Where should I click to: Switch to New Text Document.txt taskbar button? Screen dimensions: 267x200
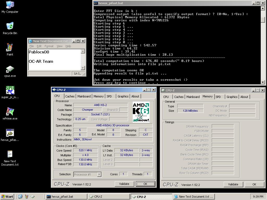point(194,197)
